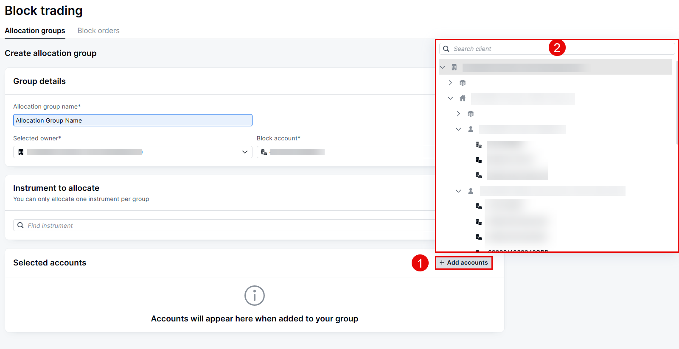This screenshot has height=349, width=679.
Task: Click the Allocation group name text field
Action: click(x=132, y=120)
